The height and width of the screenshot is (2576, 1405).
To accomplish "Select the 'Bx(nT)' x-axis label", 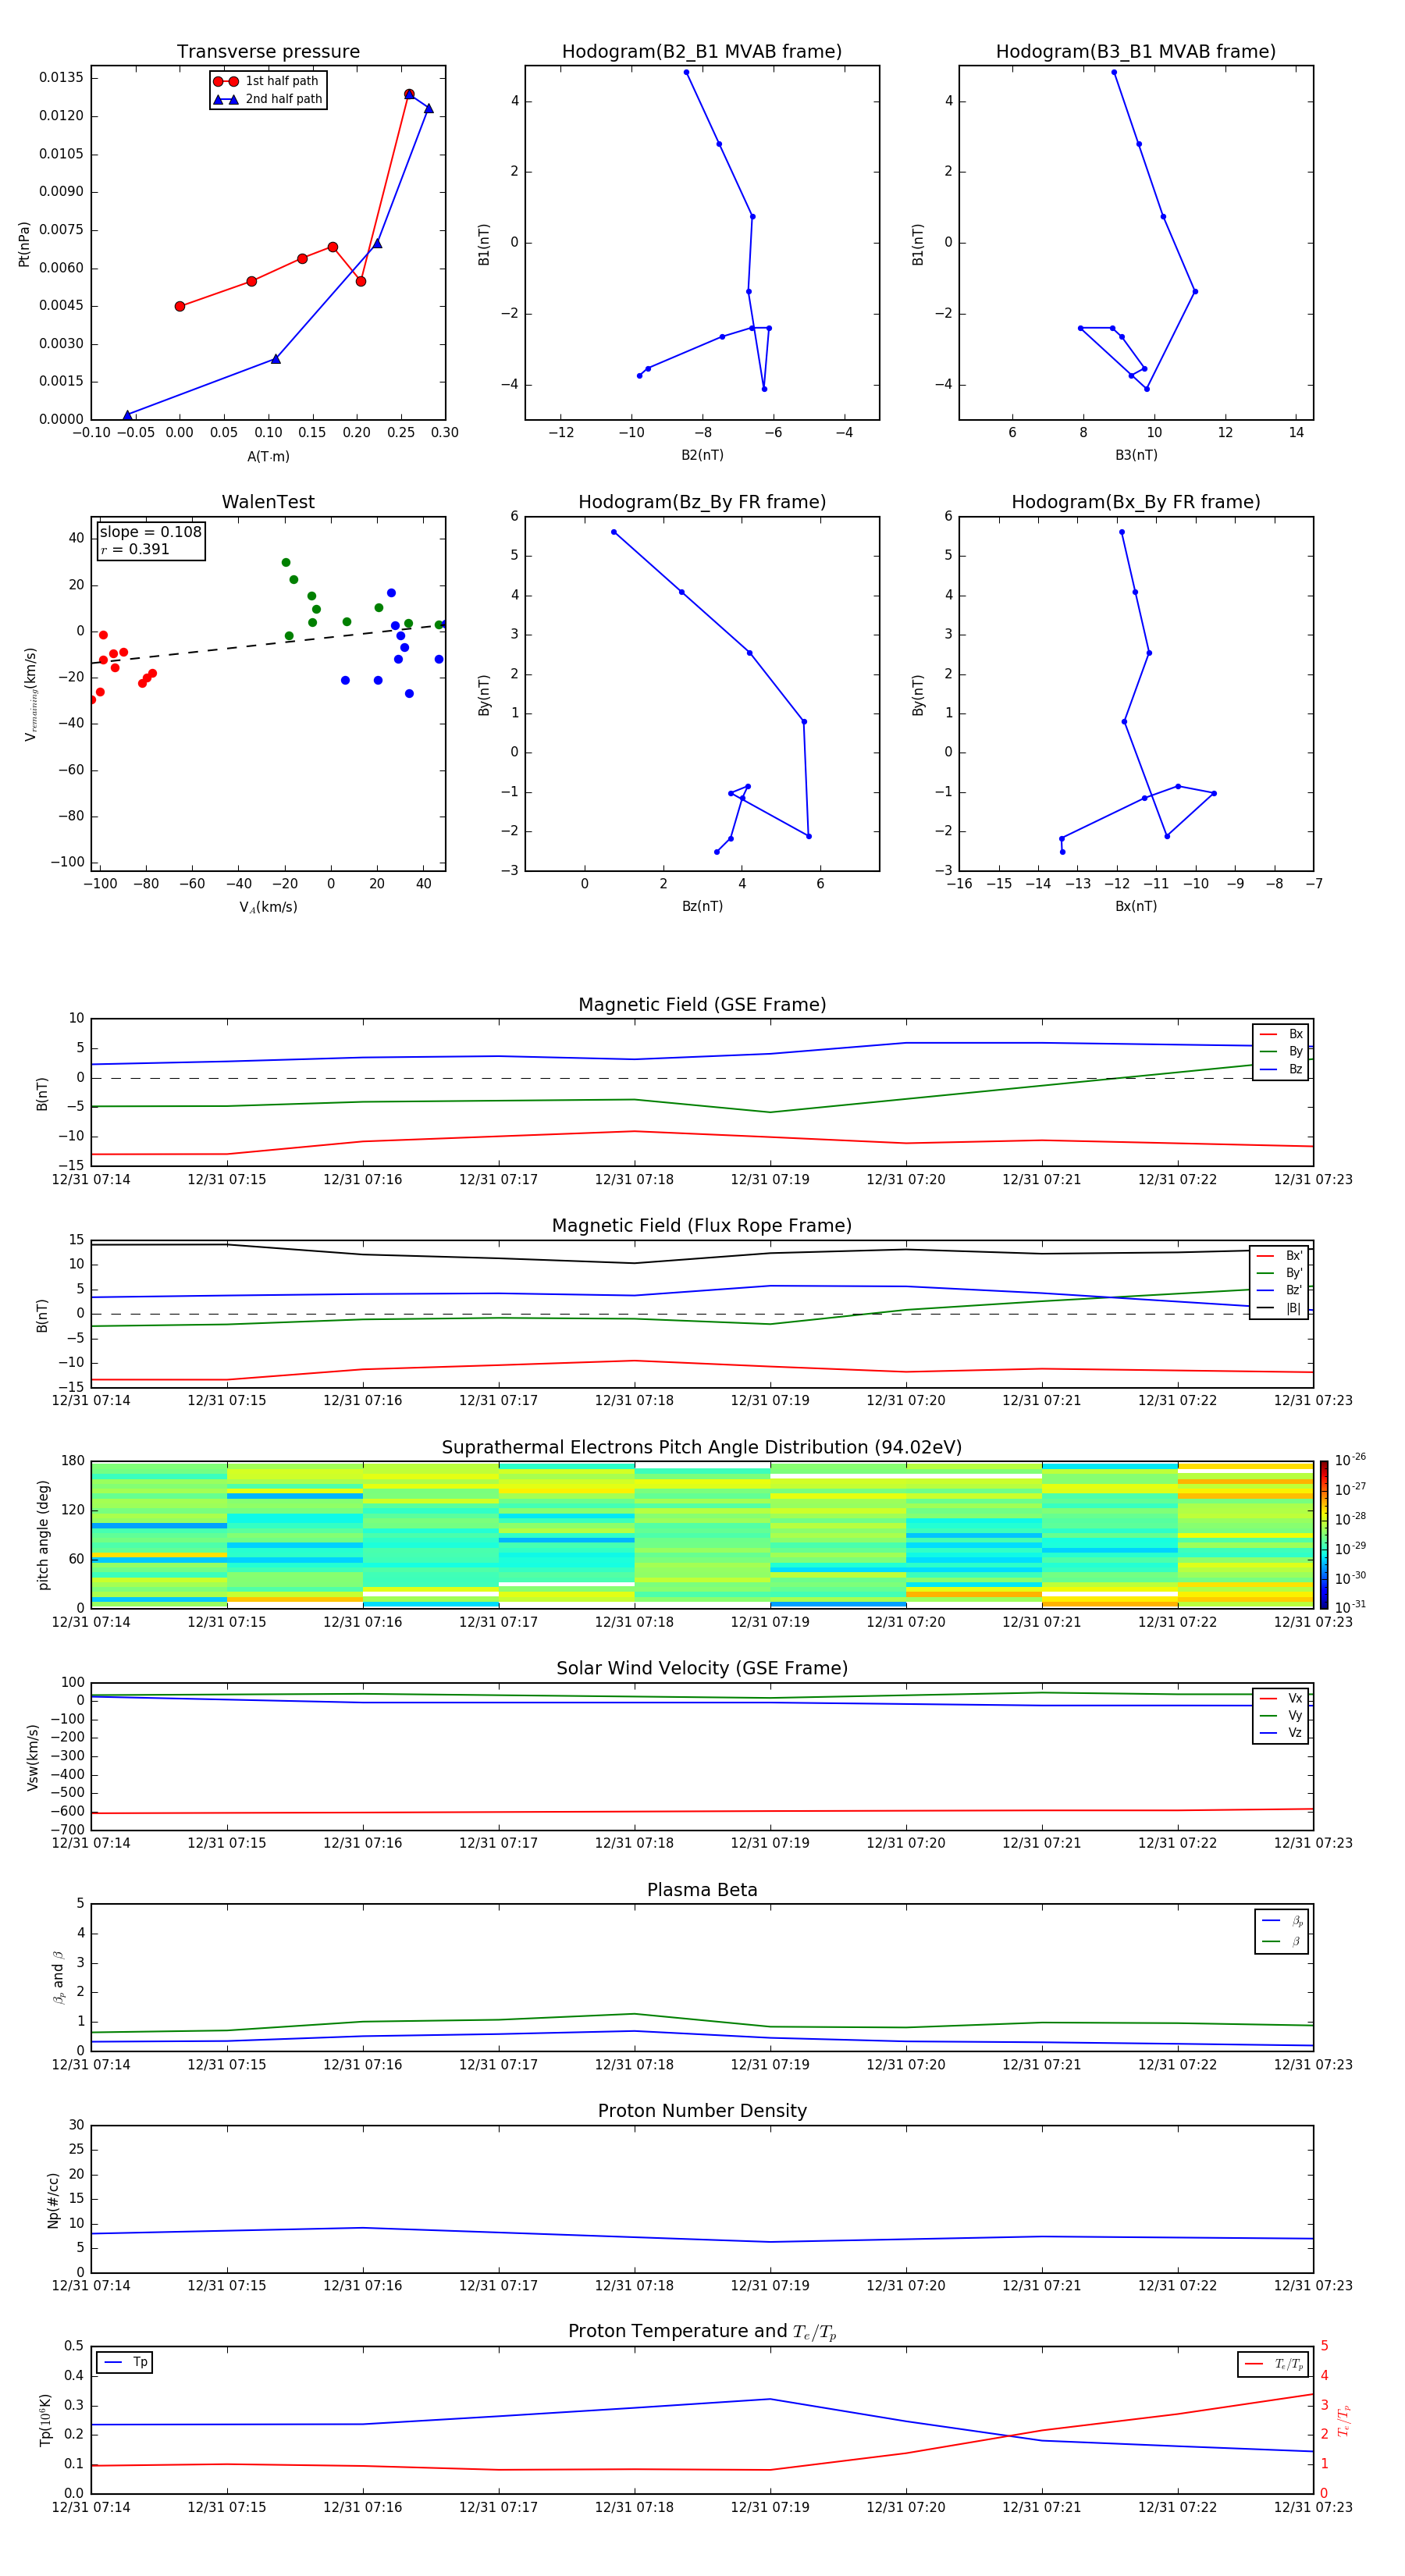I will pyautogui.click(x=1136, y=906).
